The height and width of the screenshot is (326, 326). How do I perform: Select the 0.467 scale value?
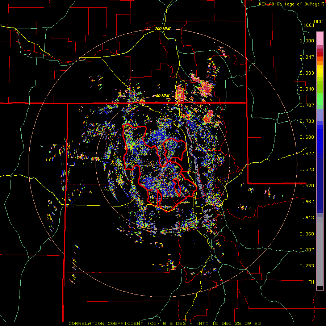click(307, 201)
